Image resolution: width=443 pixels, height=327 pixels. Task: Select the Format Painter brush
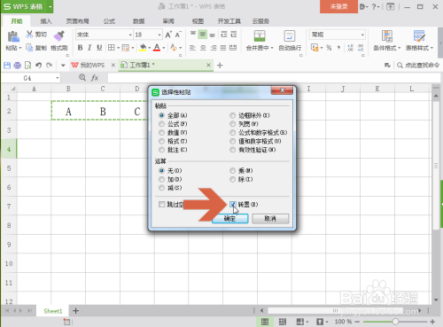(58, 36)
